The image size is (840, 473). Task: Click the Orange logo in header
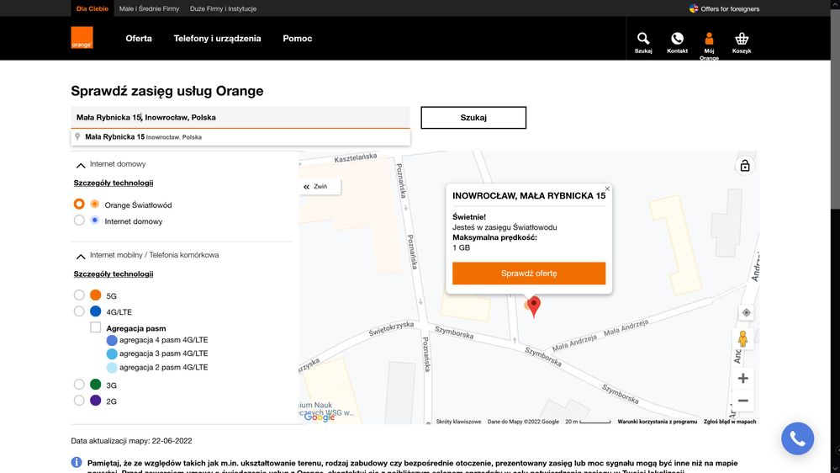[82, 38]
